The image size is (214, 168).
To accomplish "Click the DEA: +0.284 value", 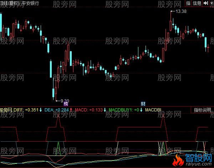I will point(57,110).
